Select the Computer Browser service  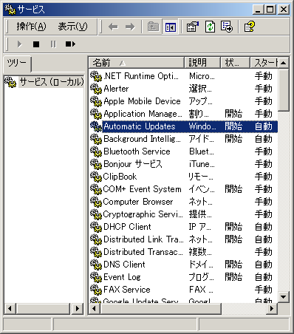click(x=183, y=202)
